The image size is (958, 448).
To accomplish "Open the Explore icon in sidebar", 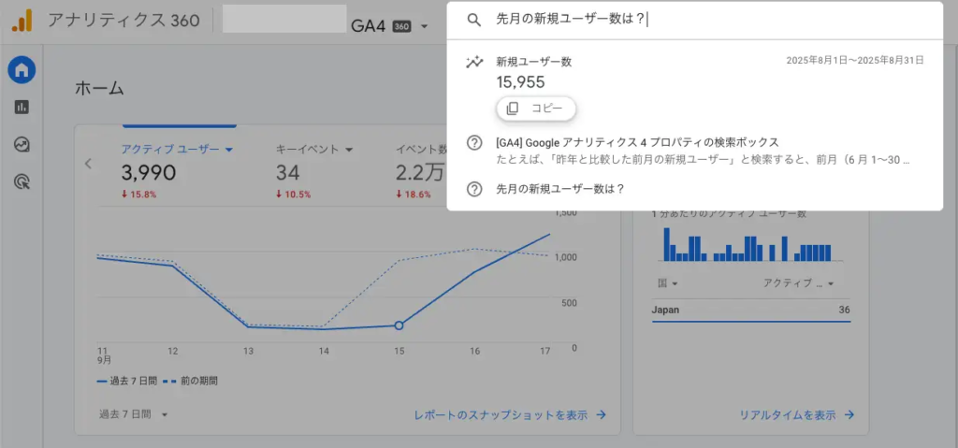I will tap(22, 144).
